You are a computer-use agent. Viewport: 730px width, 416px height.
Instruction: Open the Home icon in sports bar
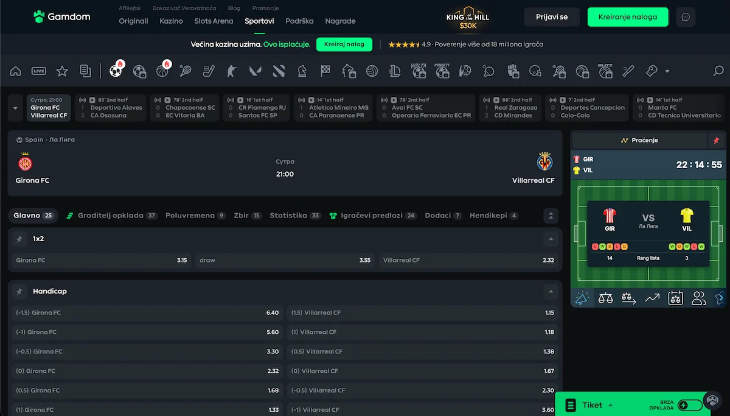[x=16, y=71]
